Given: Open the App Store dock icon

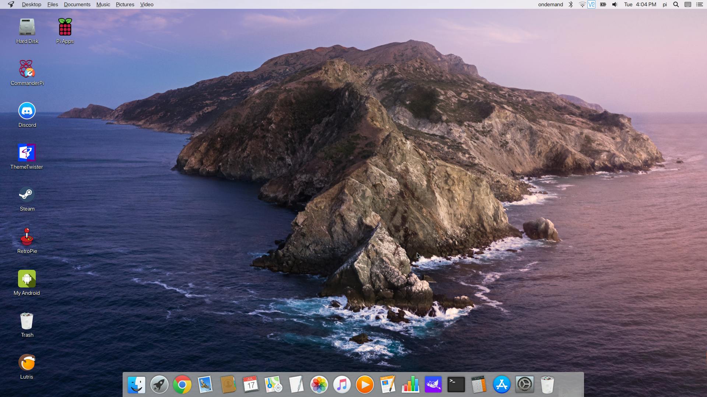Looking at the screenshot, I should (502, 385).
